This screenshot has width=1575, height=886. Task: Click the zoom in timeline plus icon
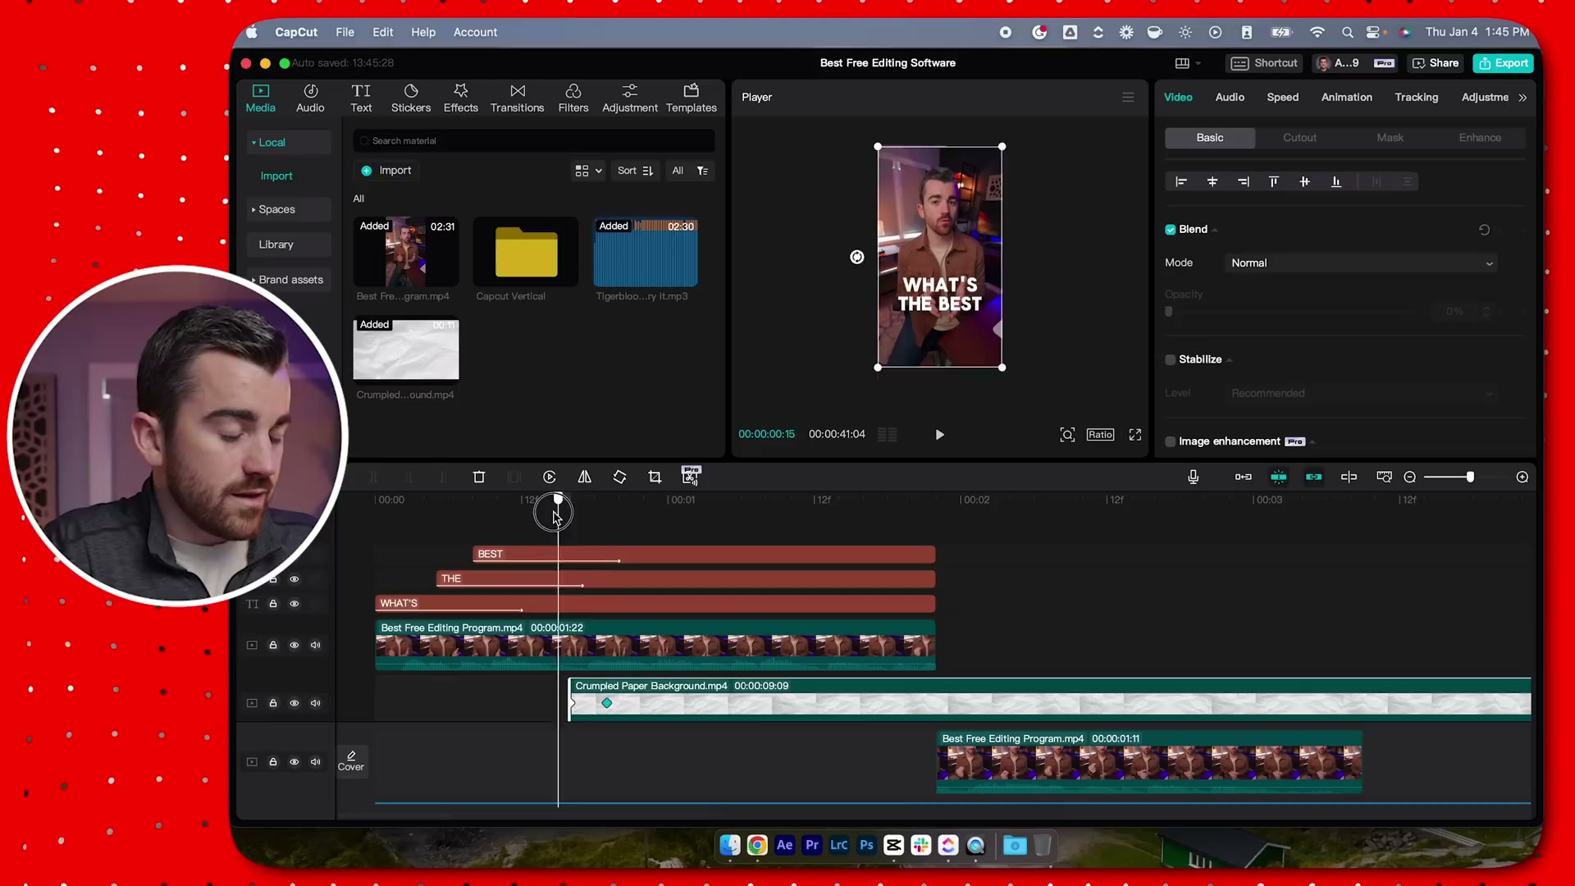click(1522, 477)
